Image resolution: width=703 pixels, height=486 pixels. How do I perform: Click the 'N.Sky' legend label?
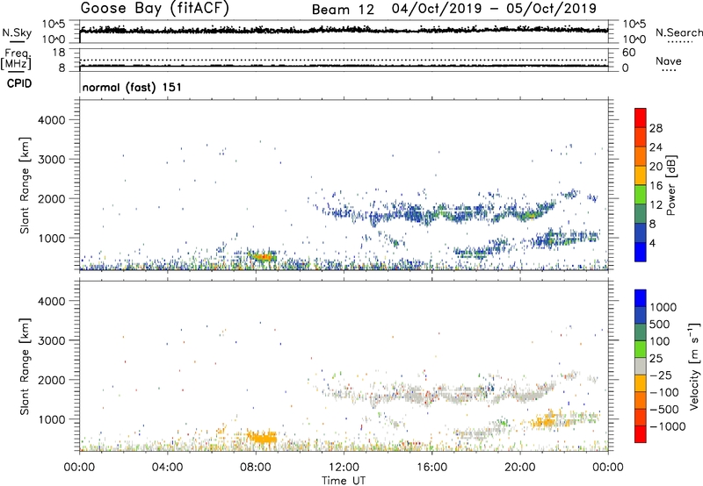coord(17,32)
